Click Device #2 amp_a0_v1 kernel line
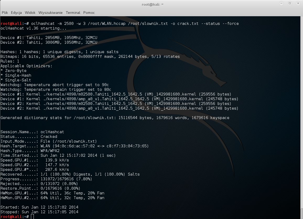This screenshot has width=303, height=219. [120, 108]
